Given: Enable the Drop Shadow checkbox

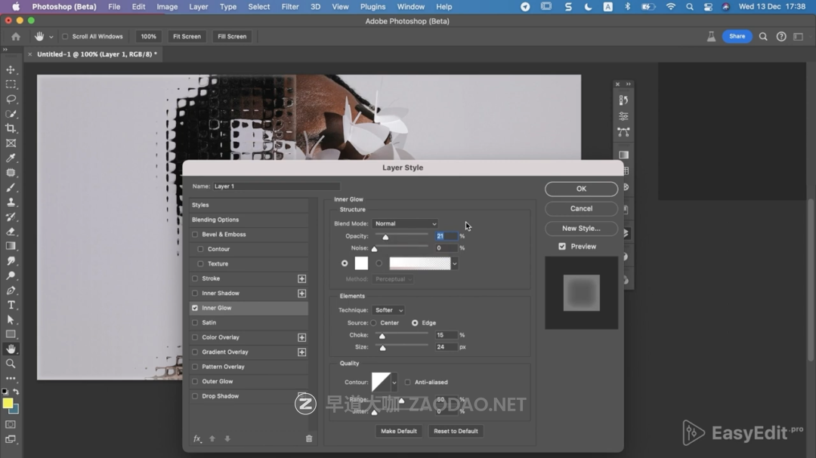Looking at the screenshot, I should click(x=195, y=396).
